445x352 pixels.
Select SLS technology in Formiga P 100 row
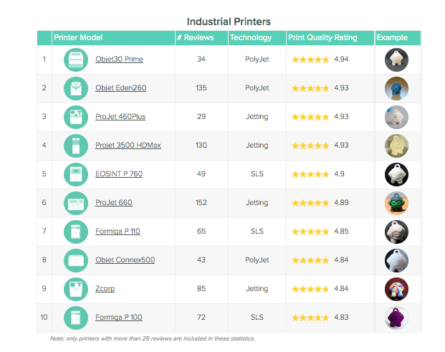pos(257,317)
